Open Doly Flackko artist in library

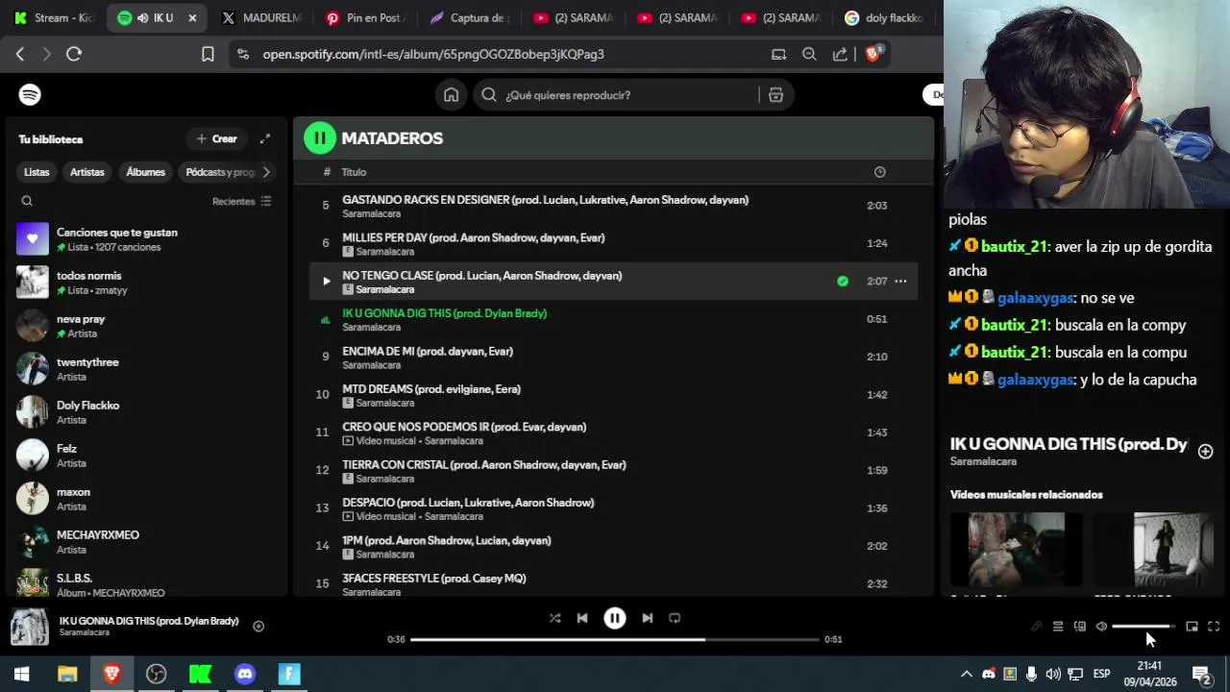pyautogui.click(x=147, y=412)
